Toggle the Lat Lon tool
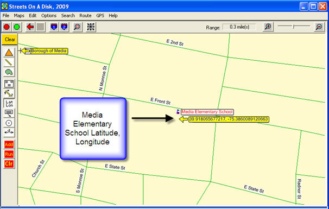The height and width of the screenshot is (209, 329). point(9,104)
